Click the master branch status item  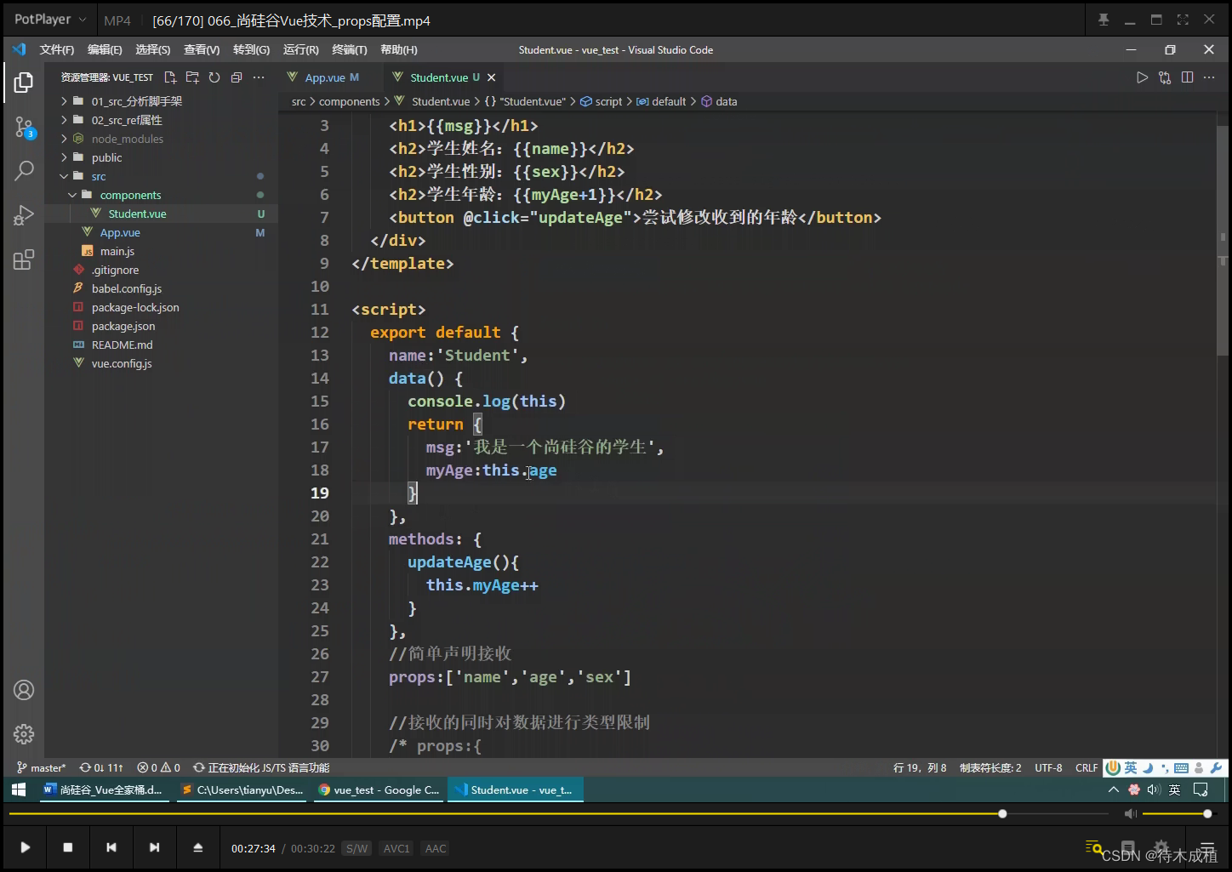point(41,767)
